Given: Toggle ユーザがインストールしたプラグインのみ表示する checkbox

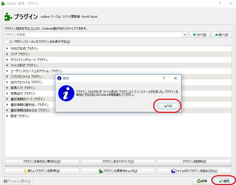Looking at the screenshot, I should point(6,42).
